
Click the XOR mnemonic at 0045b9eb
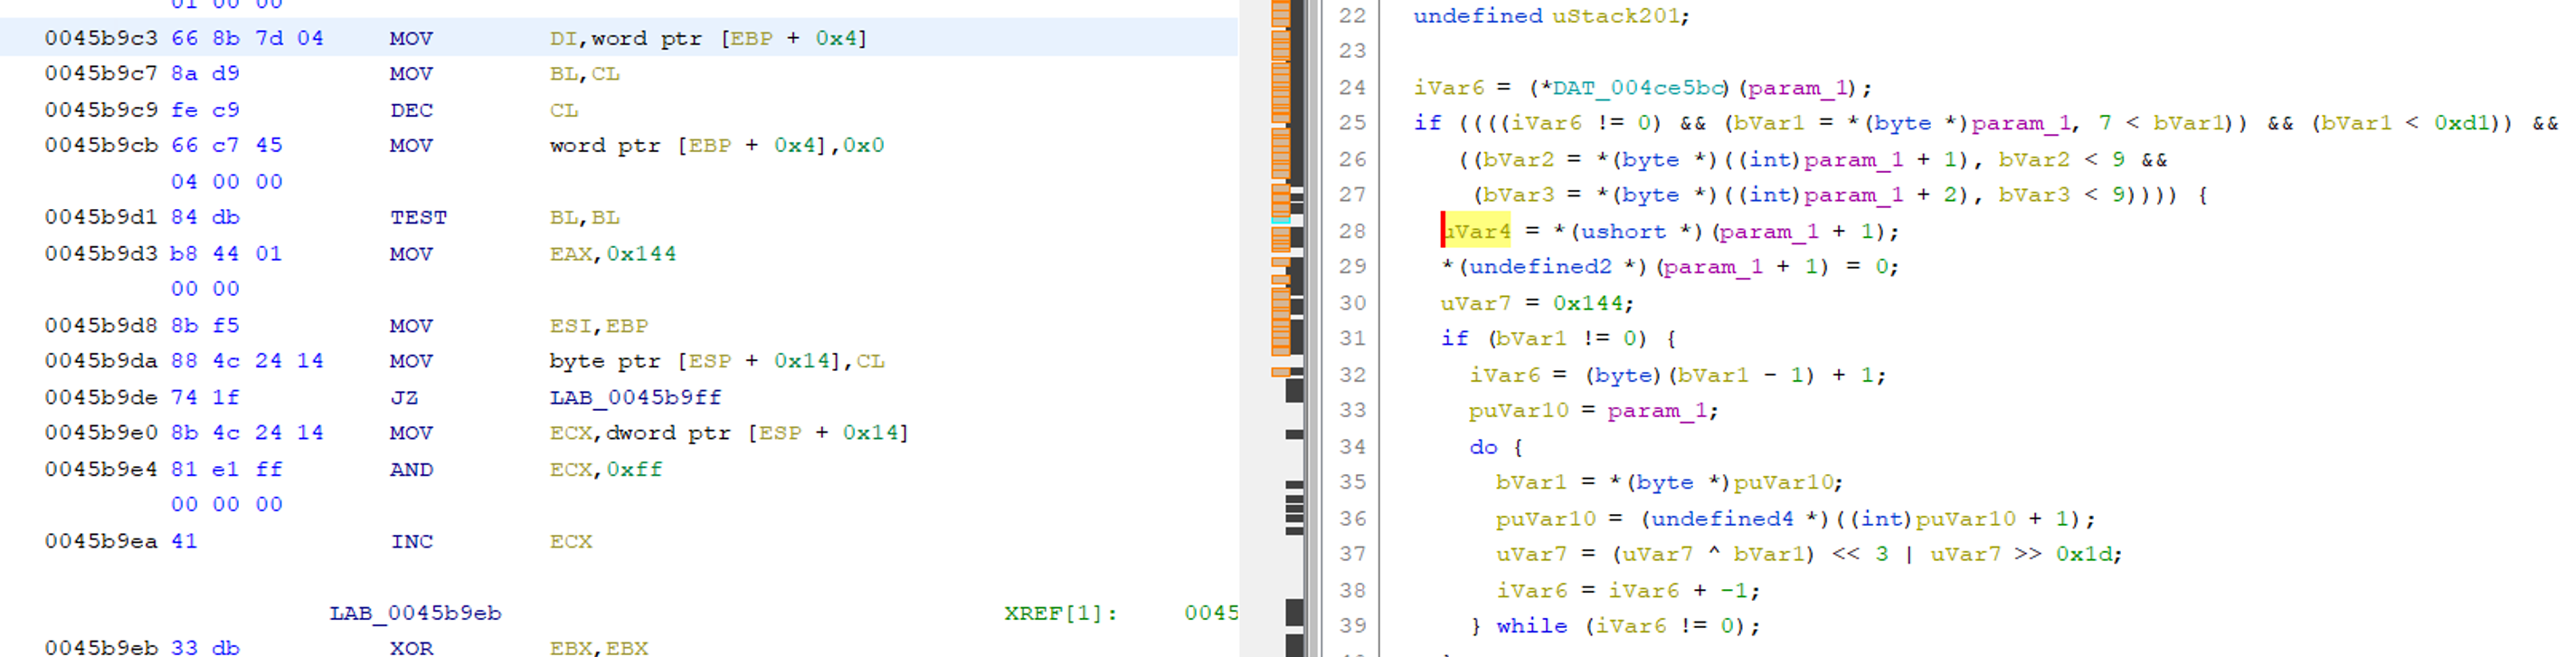point(411,648)
